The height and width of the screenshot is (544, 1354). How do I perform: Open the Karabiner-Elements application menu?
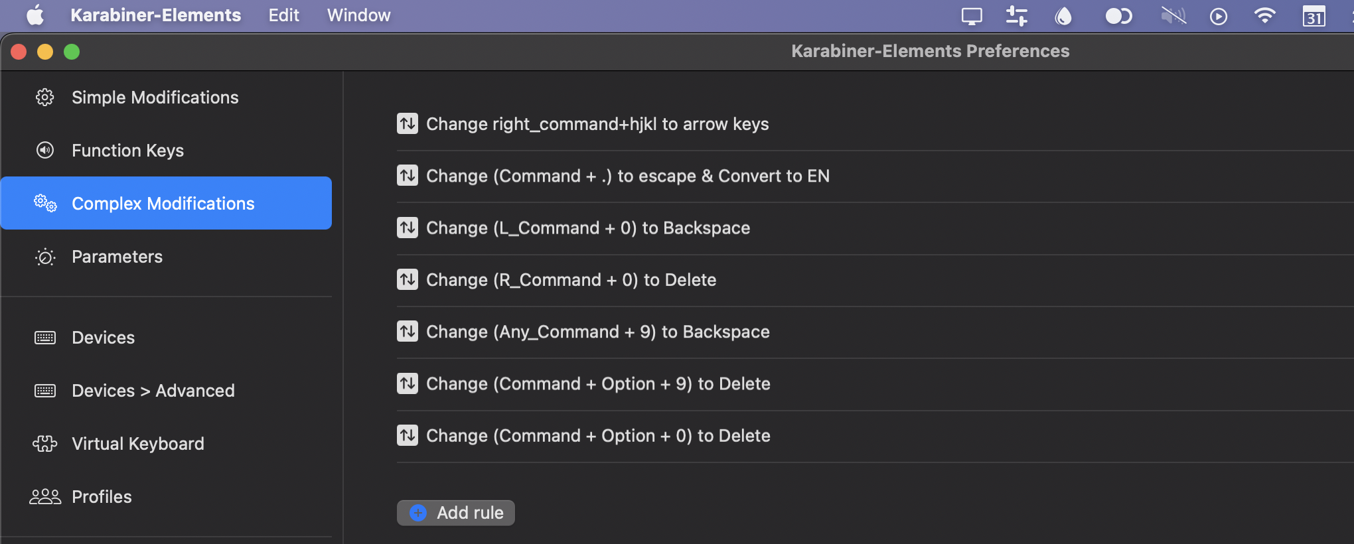pyautogui.click(x=156, y=15)
